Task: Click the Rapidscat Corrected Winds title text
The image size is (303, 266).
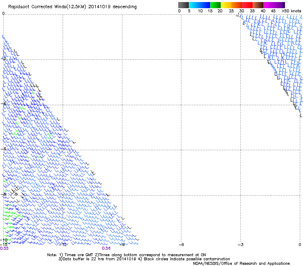Action: (72, 7)
